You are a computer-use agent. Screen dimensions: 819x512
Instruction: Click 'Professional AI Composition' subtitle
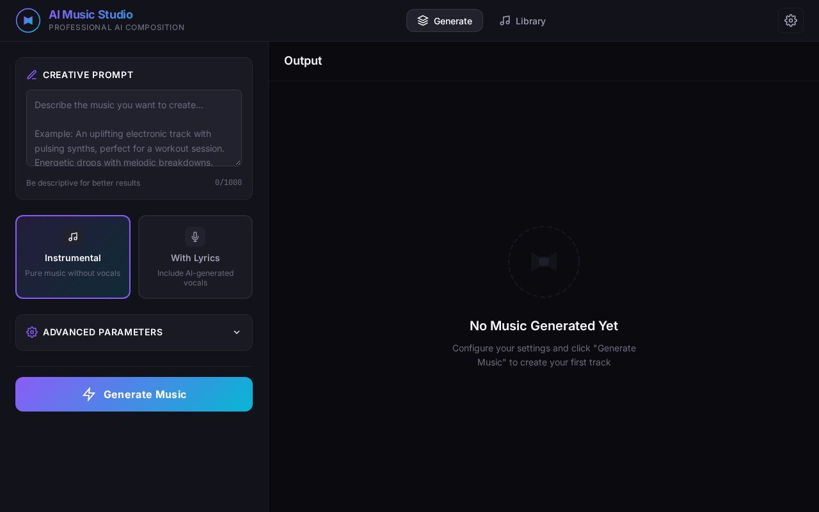click(x=116, y=28)
